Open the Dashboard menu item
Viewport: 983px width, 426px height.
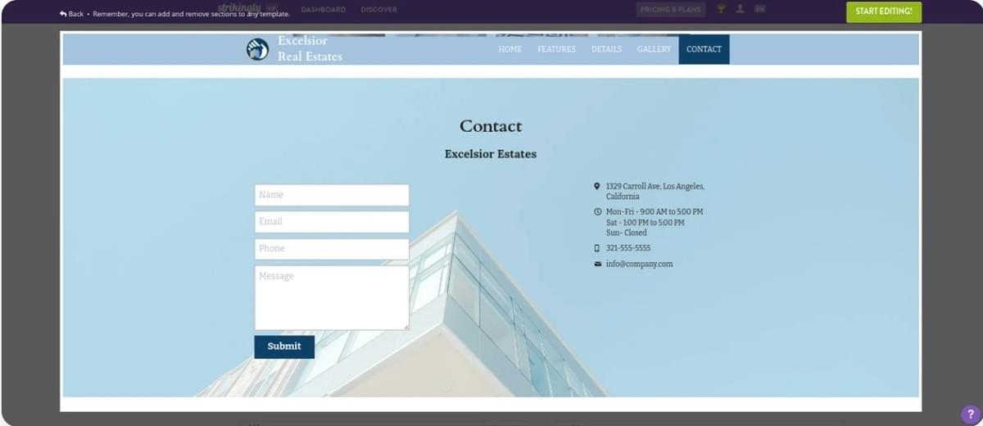[324, 10]
